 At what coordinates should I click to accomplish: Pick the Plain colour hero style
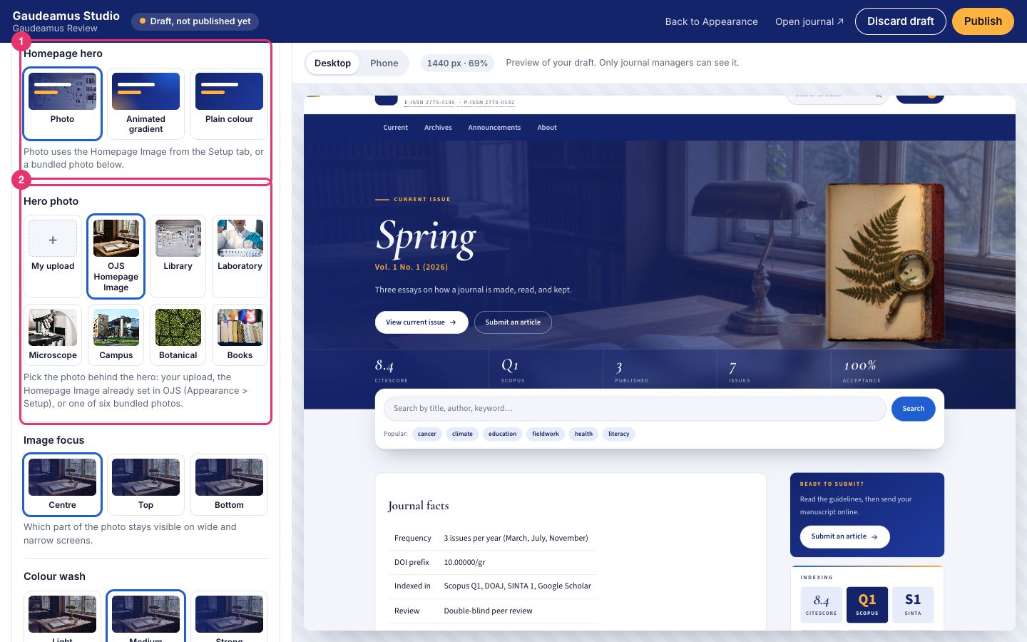point(229,103)
